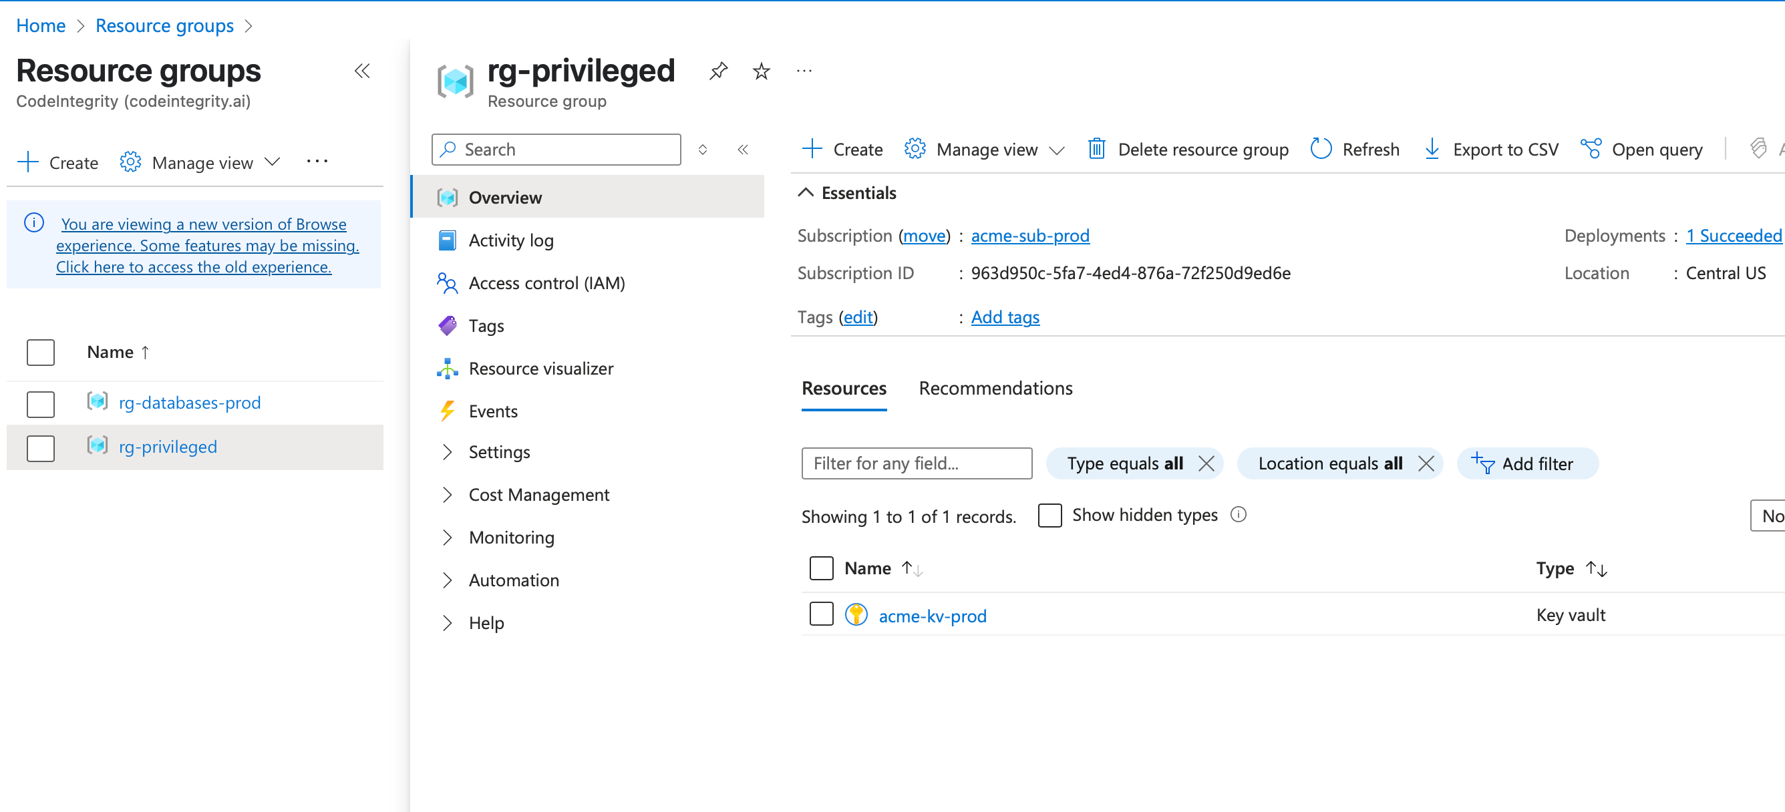The image size is (1785, 812).
Task: Open the acme-sub-prod subscription link
Action: click(x=1029, y=236)
